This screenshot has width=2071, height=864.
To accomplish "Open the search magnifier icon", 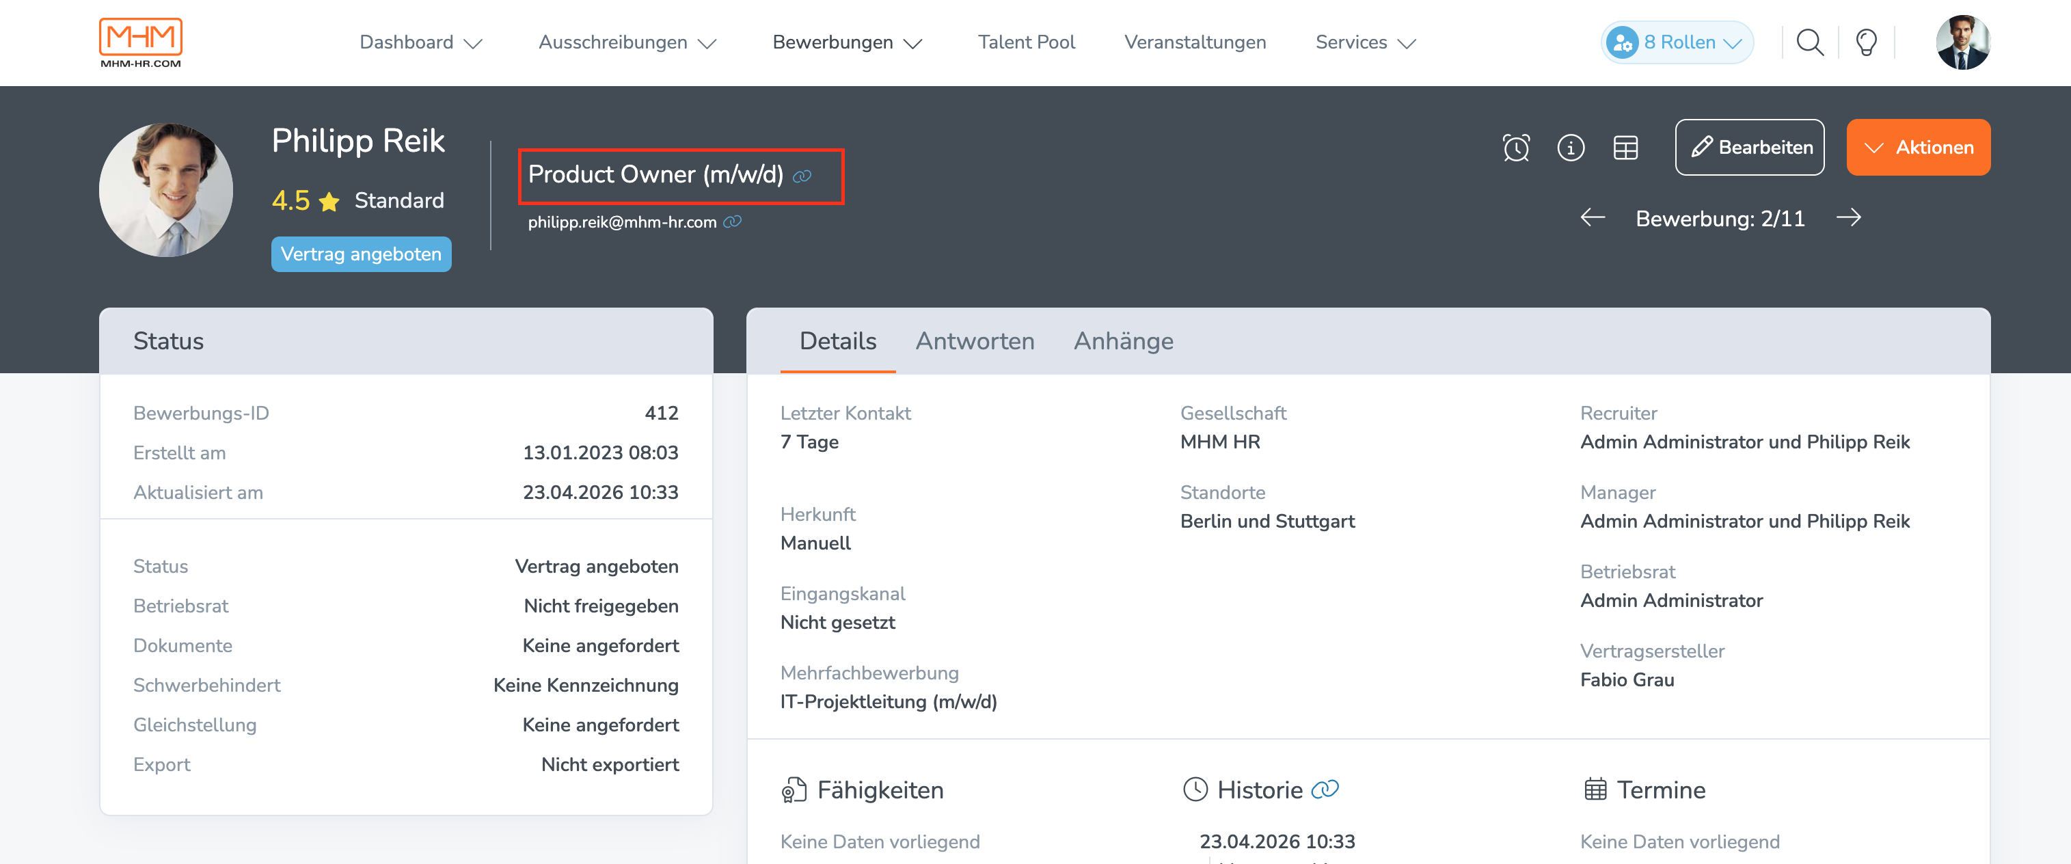I will tap(1810, 42).
